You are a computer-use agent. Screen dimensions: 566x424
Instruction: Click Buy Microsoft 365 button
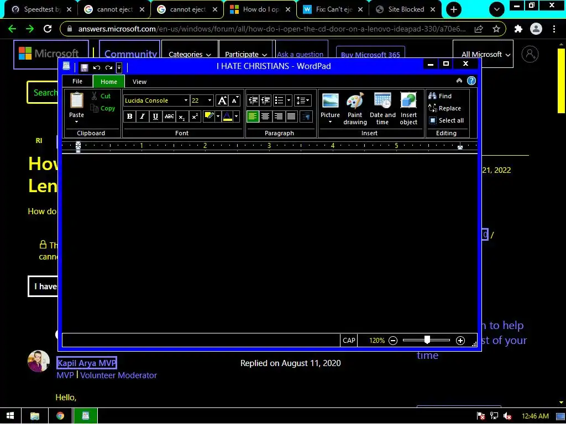pyautogui.click(x=370, y=55)
